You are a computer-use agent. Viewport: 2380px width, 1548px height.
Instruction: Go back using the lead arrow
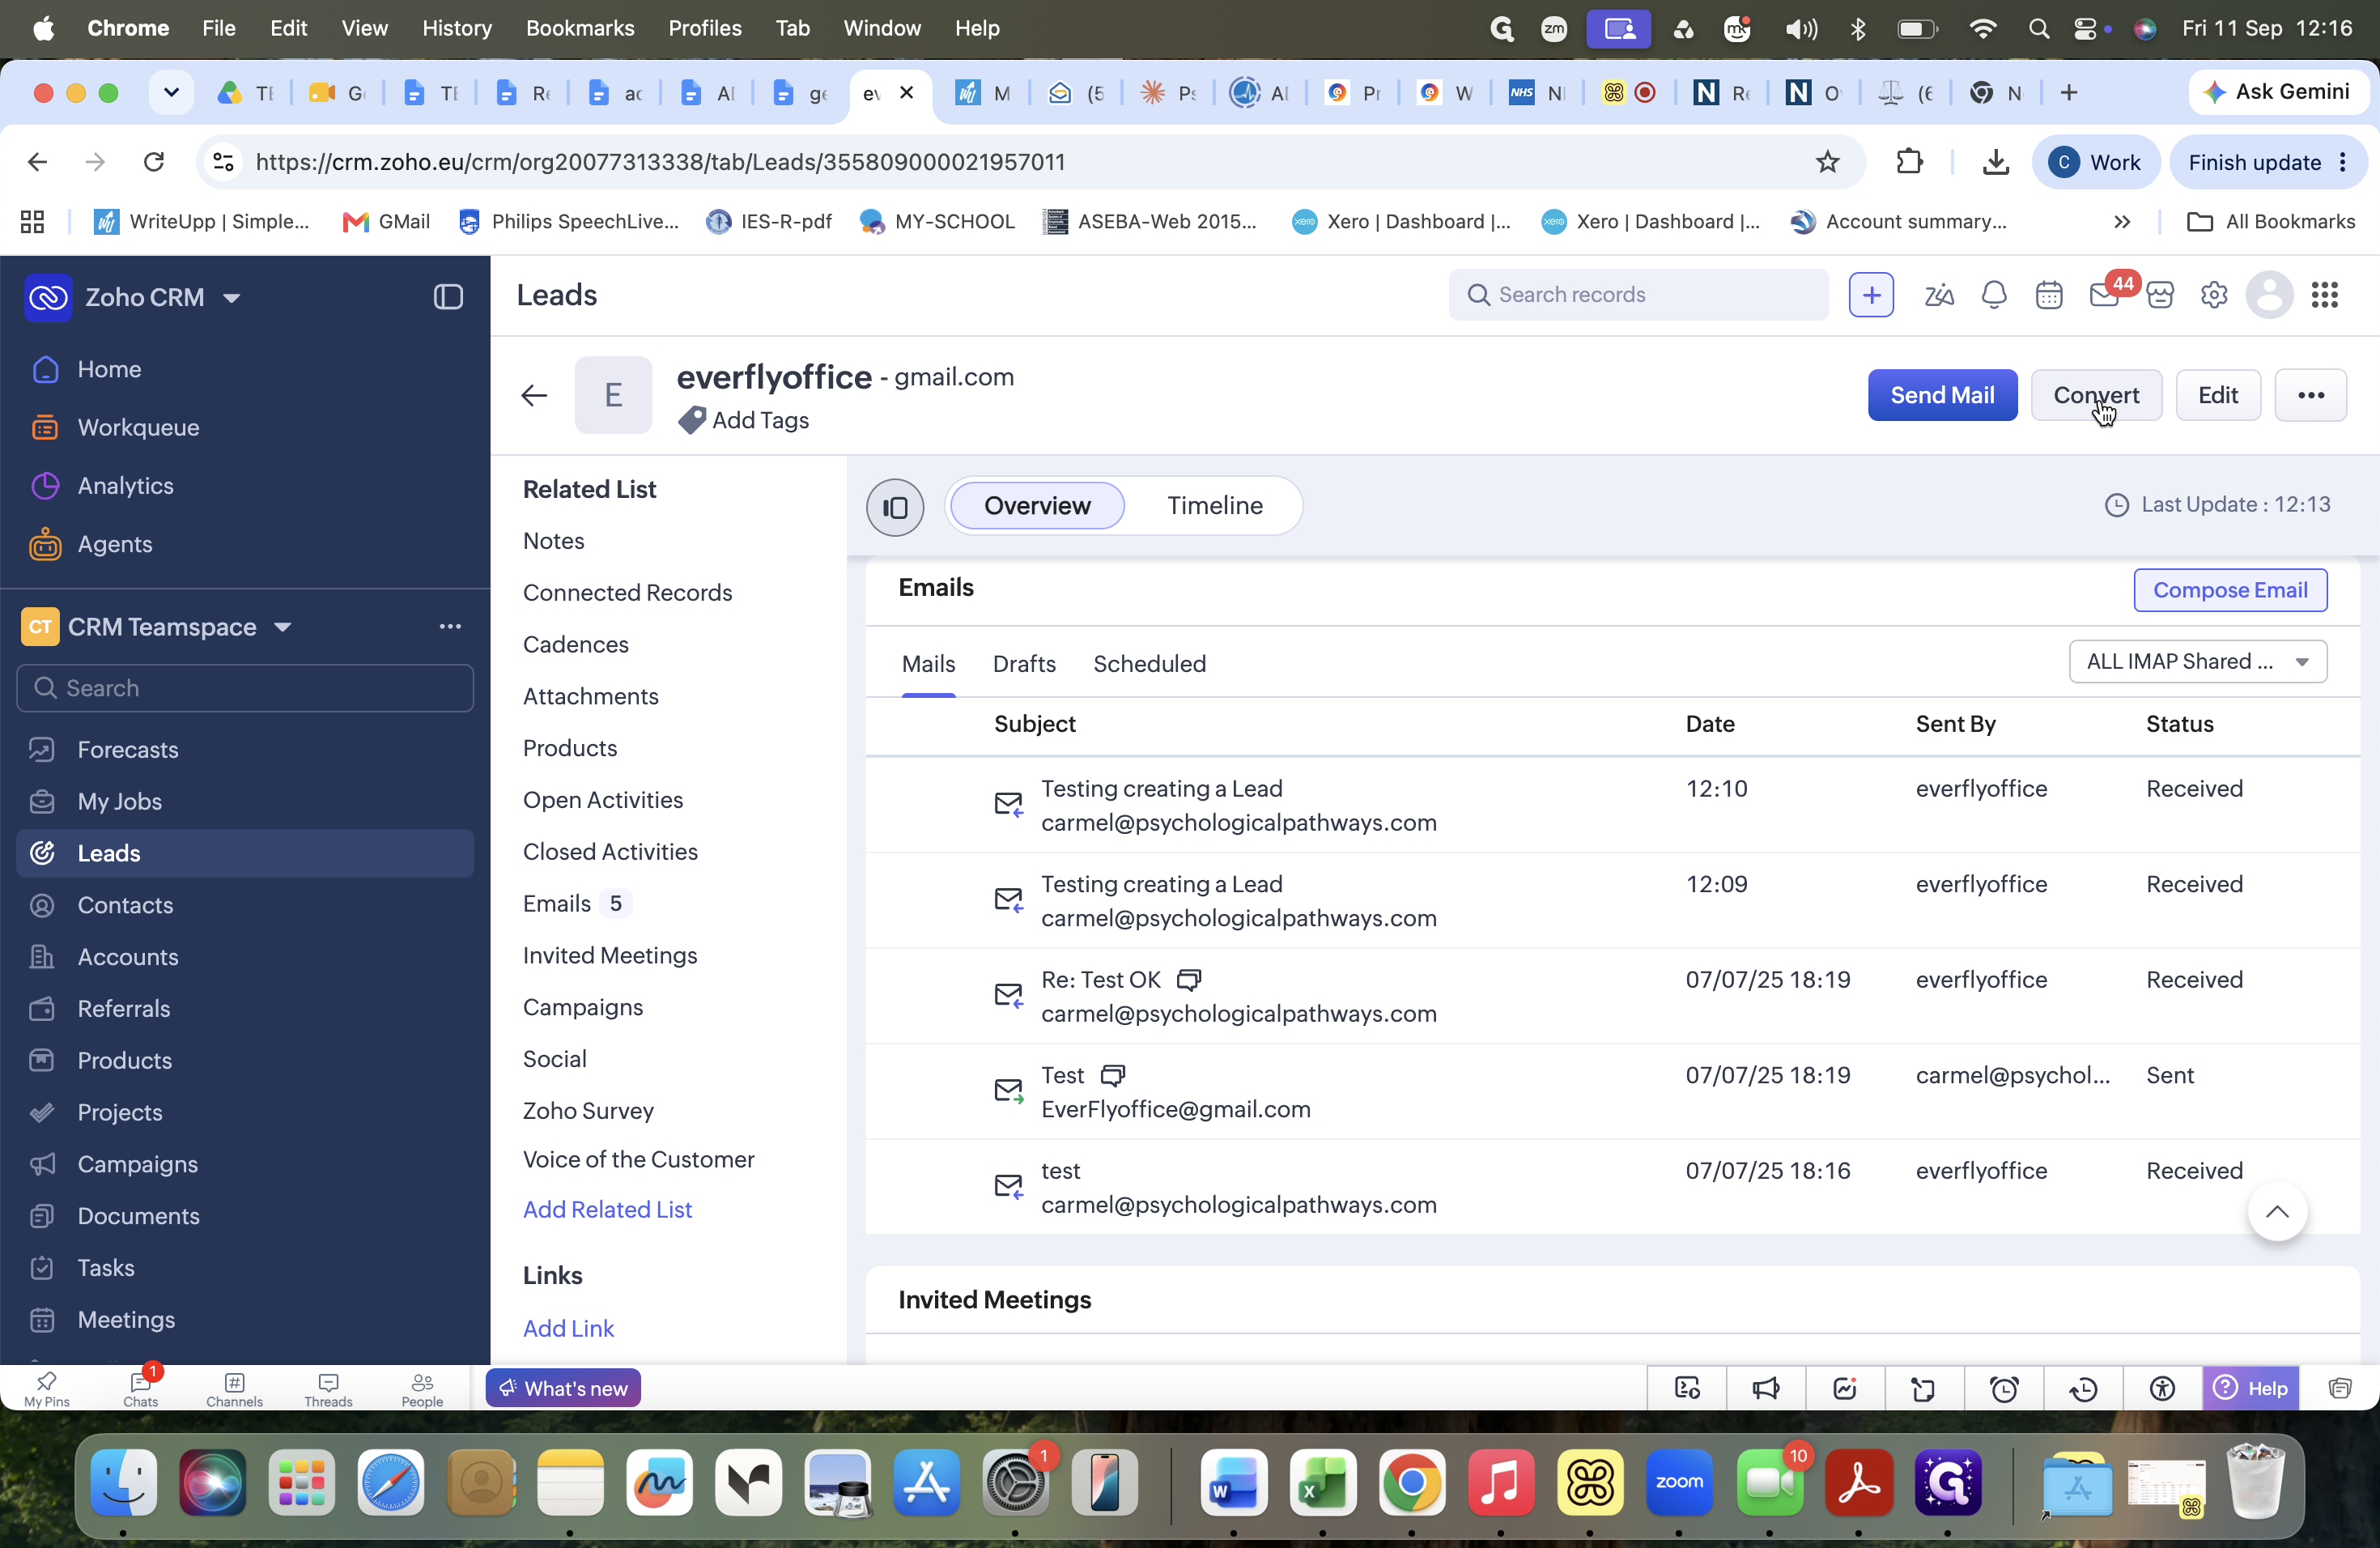[x=534, y=396]
